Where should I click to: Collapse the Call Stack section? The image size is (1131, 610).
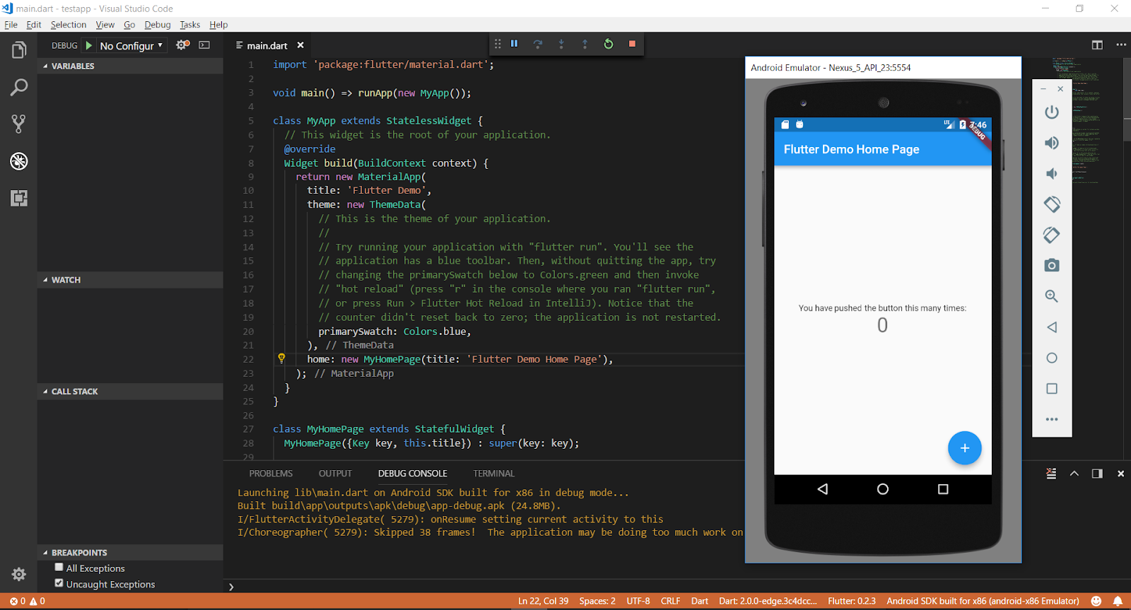(x=130, y=392)
